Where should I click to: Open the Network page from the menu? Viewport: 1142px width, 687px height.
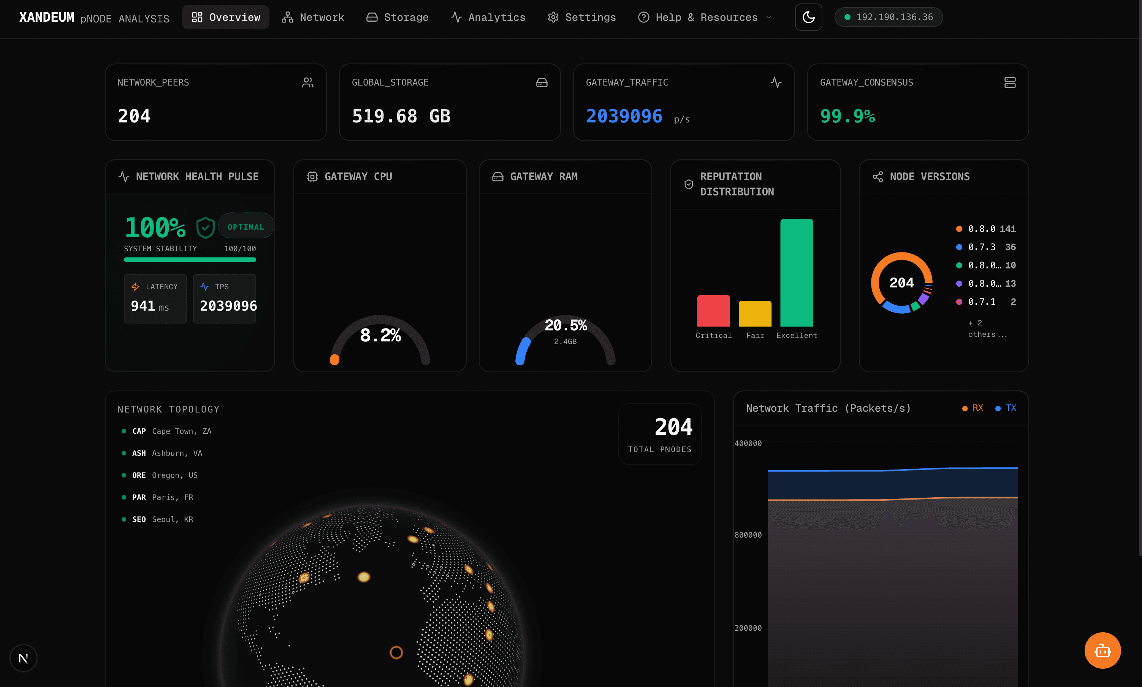click(x=313, y=17)
